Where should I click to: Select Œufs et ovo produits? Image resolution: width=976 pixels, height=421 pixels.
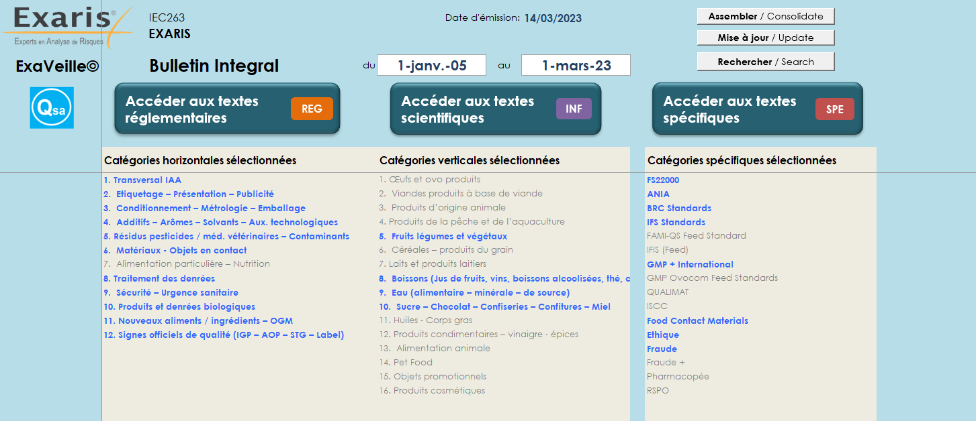[430, 179]
